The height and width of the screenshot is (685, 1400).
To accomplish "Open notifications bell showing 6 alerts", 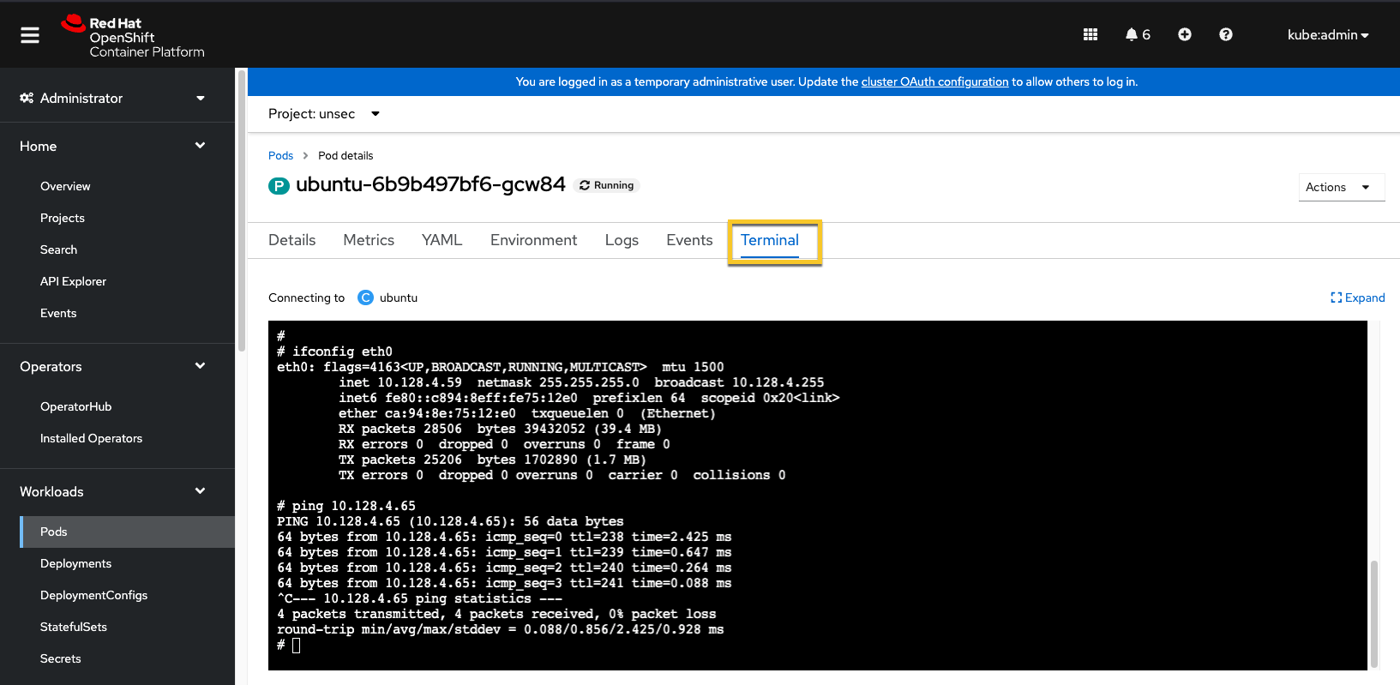I will 1138,34.
